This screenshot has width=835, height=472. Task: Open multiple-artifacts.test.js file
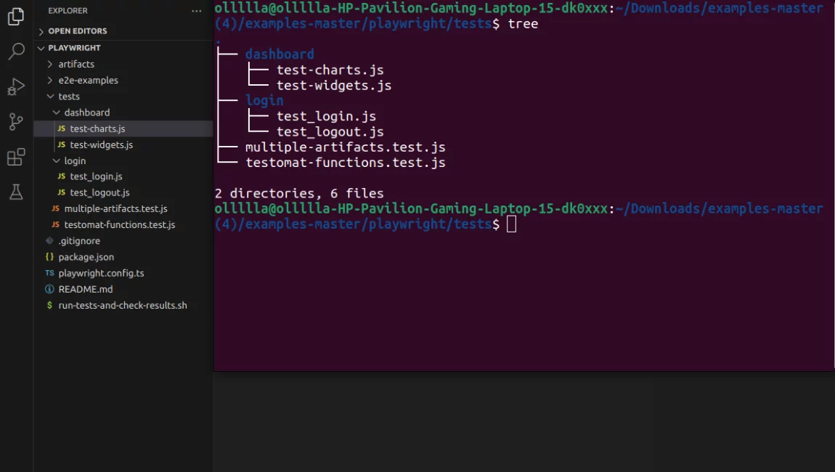click(x=115, y=208)
